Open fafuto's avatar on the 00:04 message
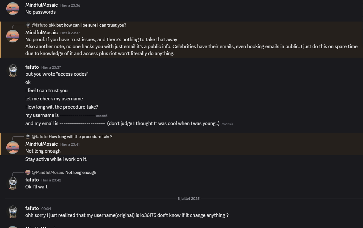 [x=13, y=212]
